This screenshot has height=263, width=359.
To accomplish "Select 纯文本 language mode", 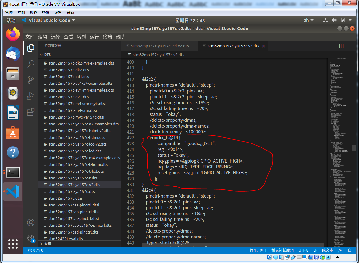I will pos(328,250).
